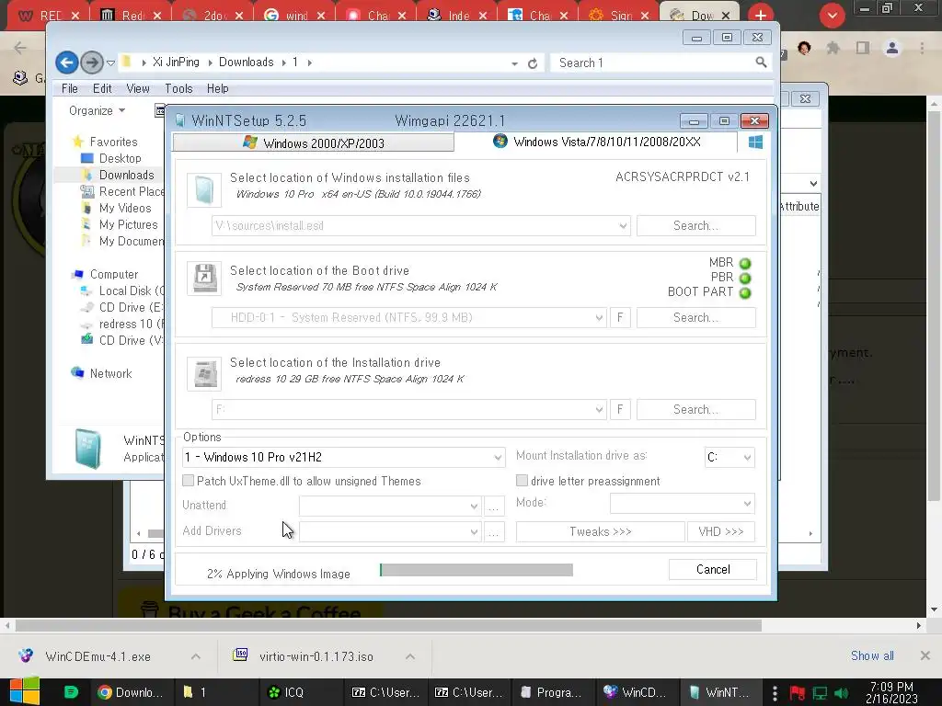Open the Windows Start button
This screenshot has height=706, width=942.
(24, 691)
